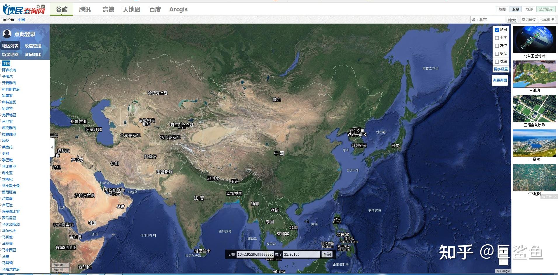Expand the 埃及 tree node box
This screenshot has height=275, width=558.
pyautogui.click(x=1, y=141)
